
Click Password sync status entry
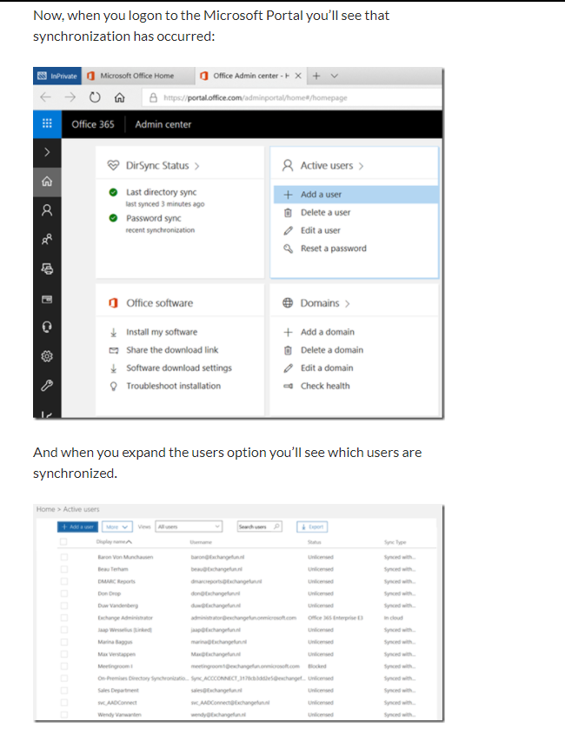[154, 218]
